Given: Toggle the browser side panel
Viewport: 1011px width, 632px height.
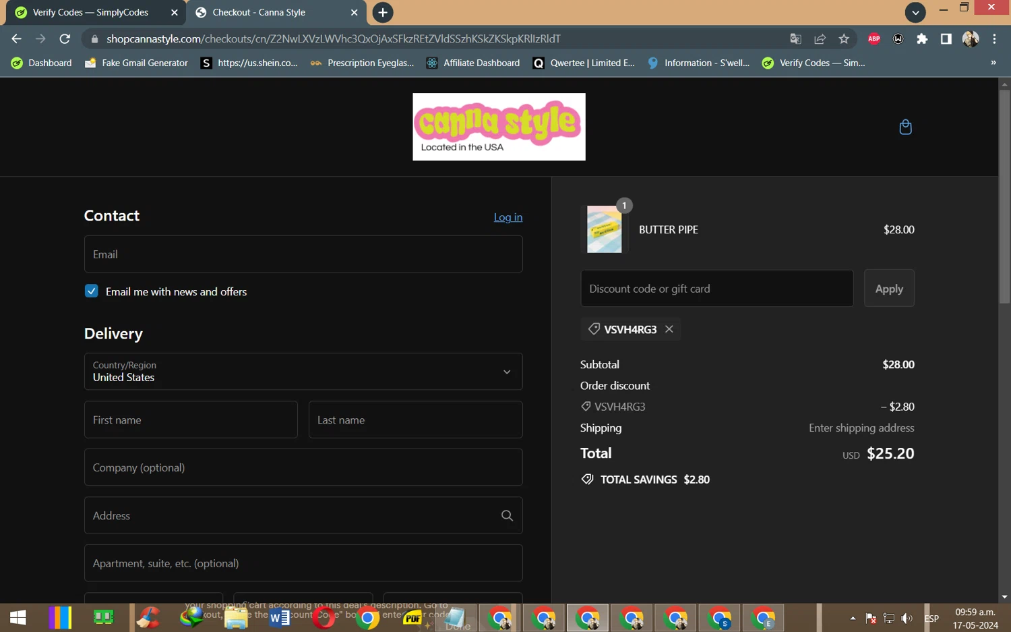Looking at the screenshot, I should [x=946, y=39].
